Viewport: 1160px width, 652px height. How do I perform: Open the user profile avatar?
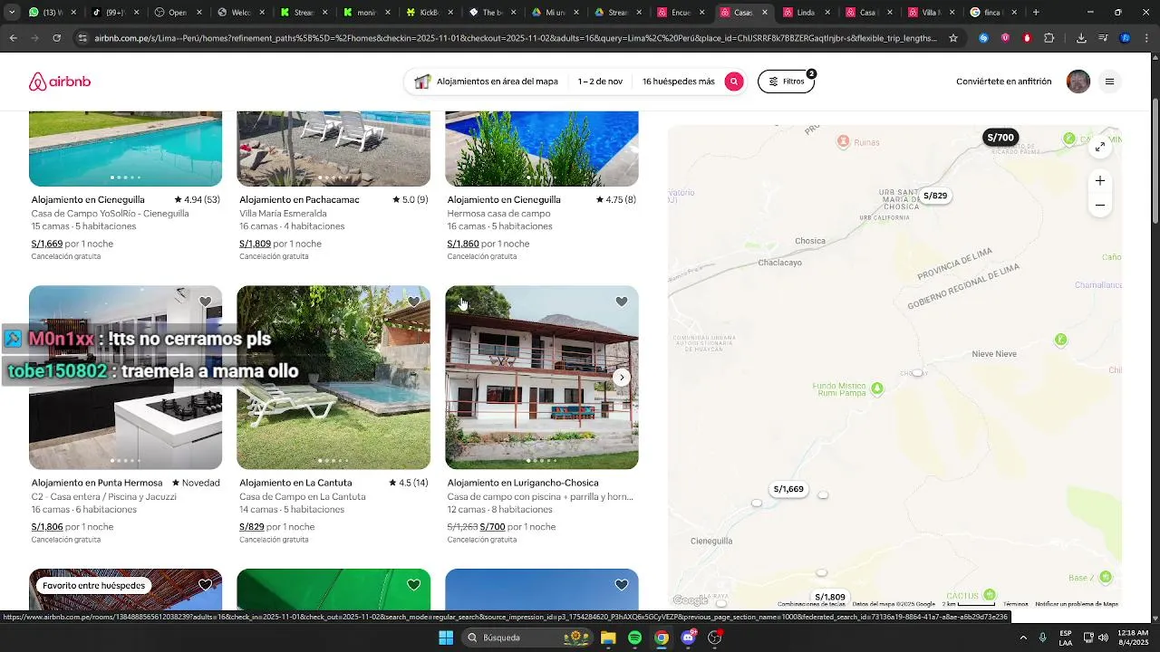click(1078, 81)
